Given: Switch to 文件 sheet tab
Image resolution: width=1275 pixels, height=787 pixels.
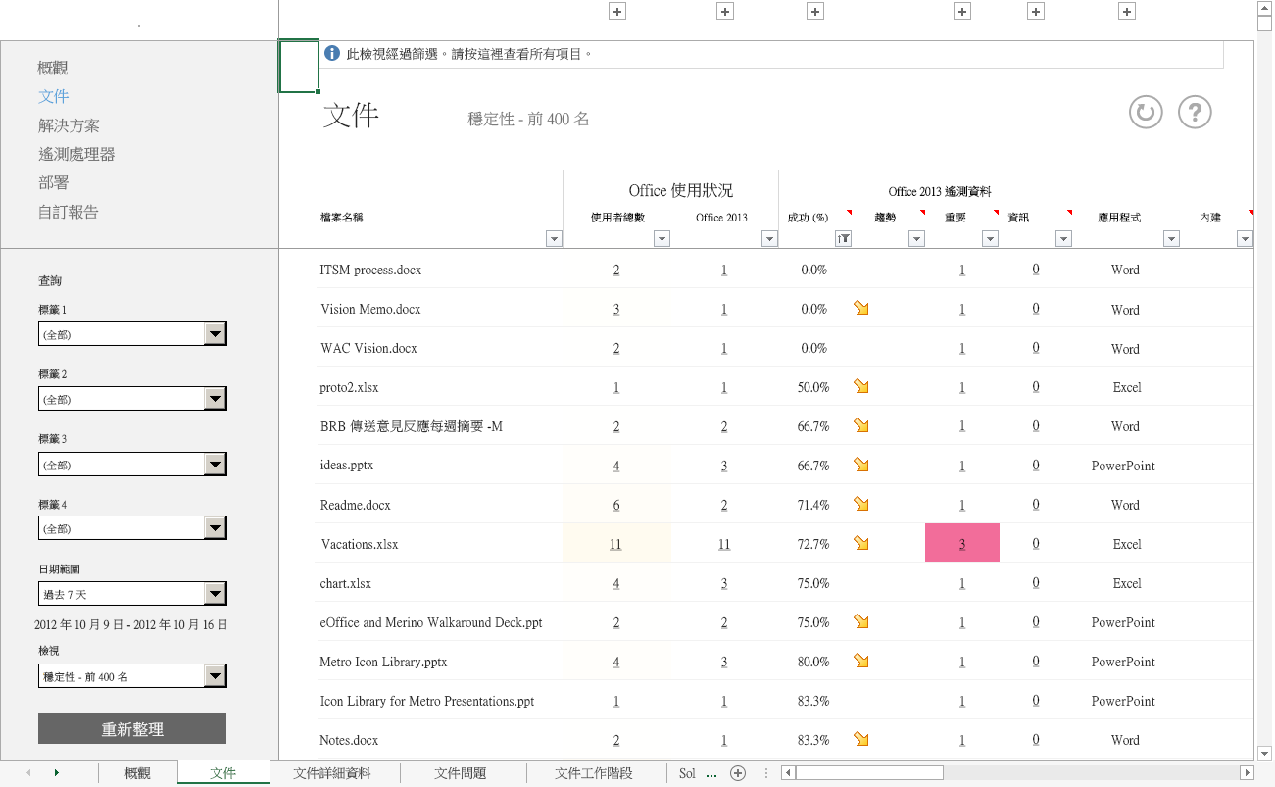Looking at the screenshot, I should (x=223, y=773).
